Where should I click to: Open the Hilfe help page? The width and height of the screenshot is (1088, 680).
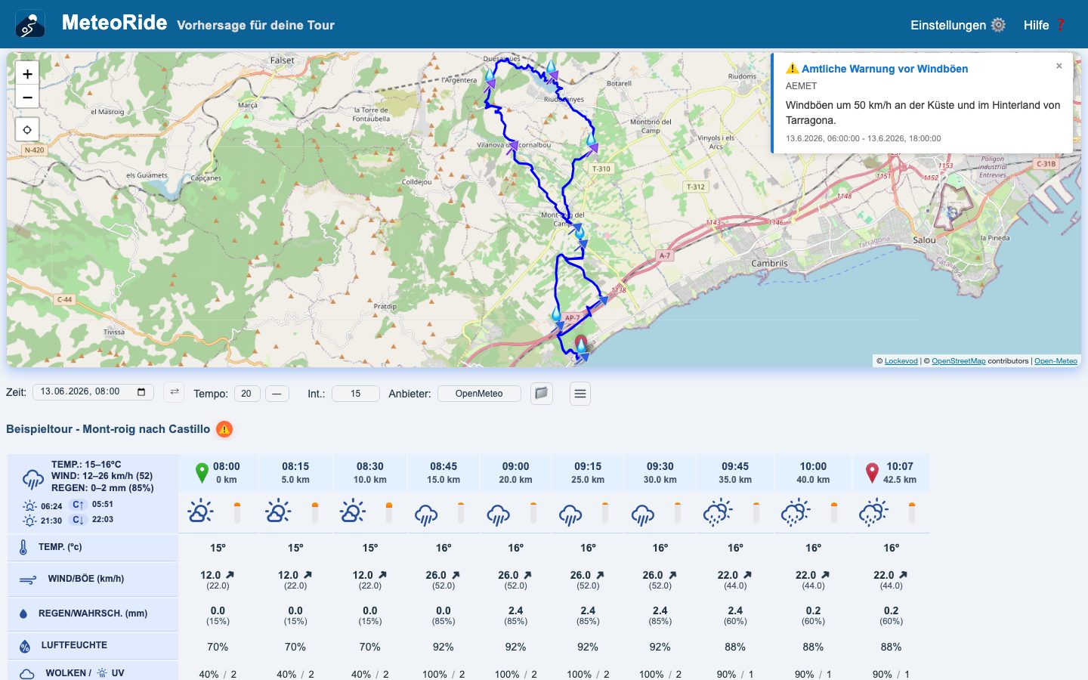pyautogui.click(x=1044, y=25)
